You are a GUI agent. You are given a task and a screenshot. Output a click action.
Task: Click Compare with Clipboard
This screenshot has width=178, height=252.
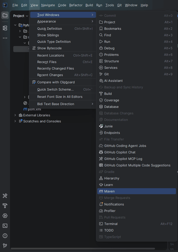tap(56, 82)
